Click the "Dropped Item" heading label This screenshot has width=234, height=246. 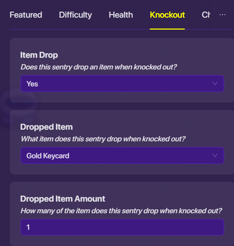click(46, 127)
